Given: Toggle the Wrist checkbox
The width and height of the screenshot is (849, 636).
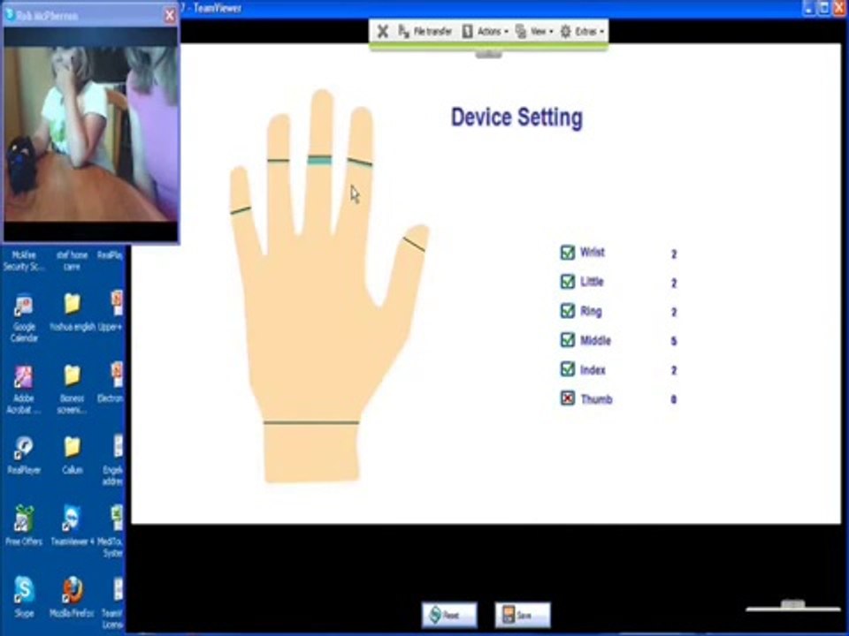Looking at the screenshot, I should (568, 253).
